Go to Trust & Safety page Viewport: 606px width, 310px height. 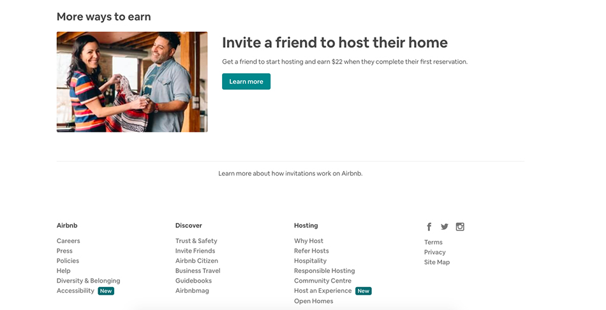(x=196, y=241)
